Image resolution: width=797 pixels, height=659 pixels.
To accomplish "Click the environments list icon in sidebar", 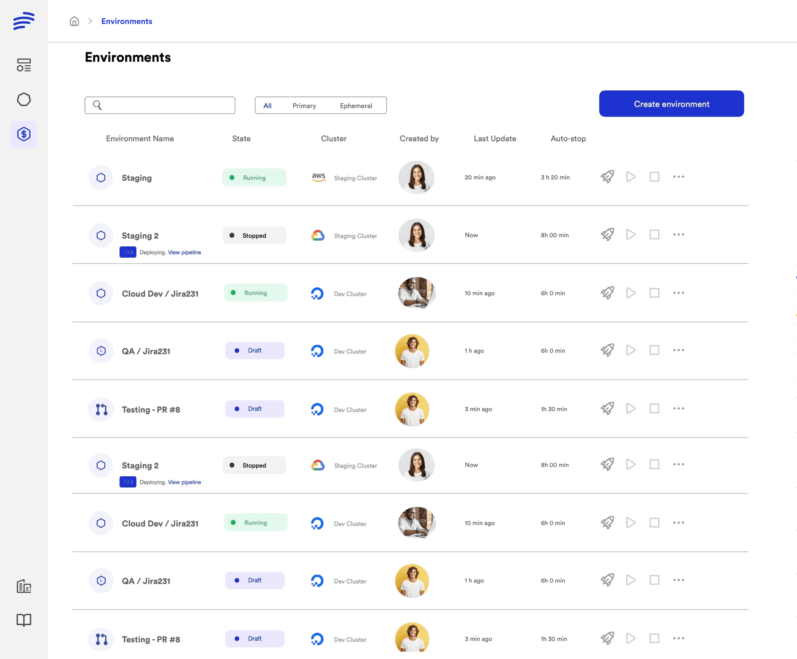I will [x=24, y=65].
